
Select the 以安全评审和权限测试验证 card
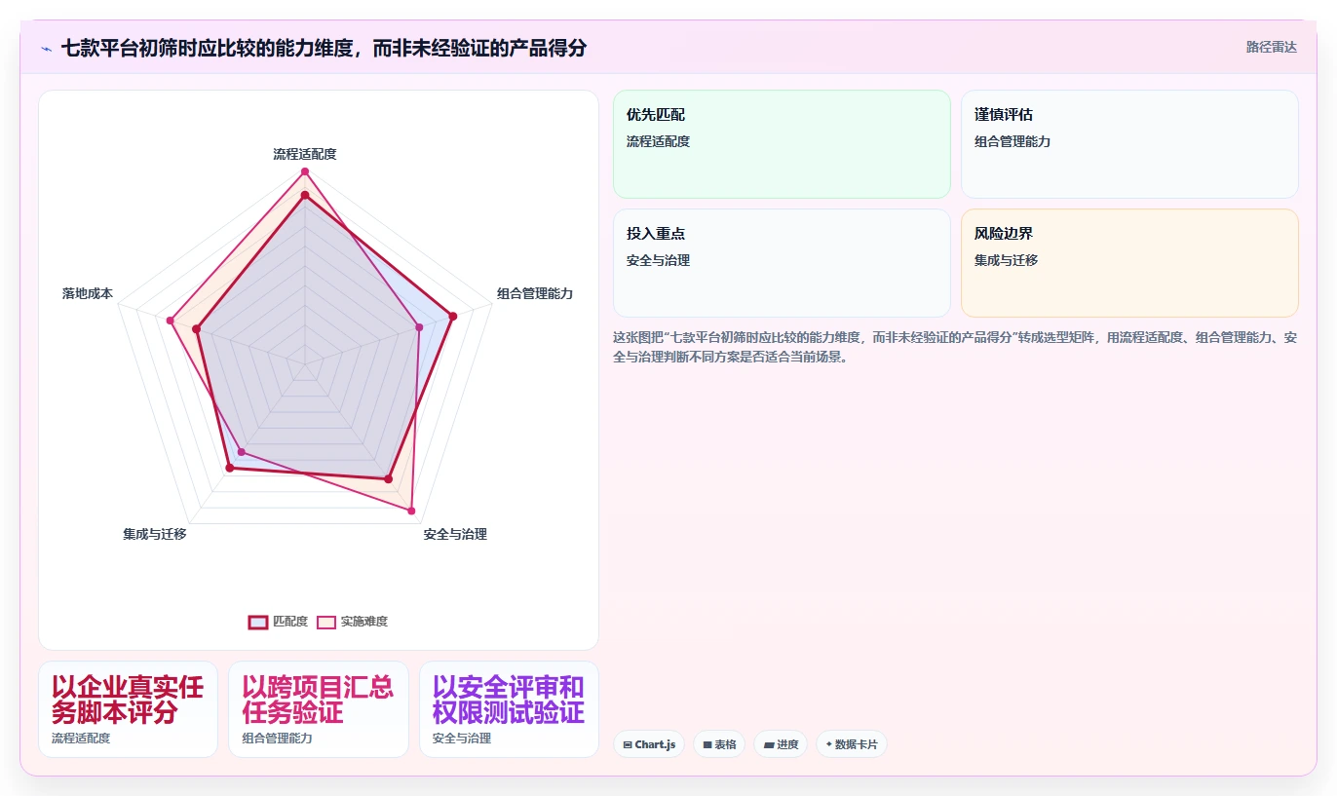pyautogui.click(x=509, y=709)
